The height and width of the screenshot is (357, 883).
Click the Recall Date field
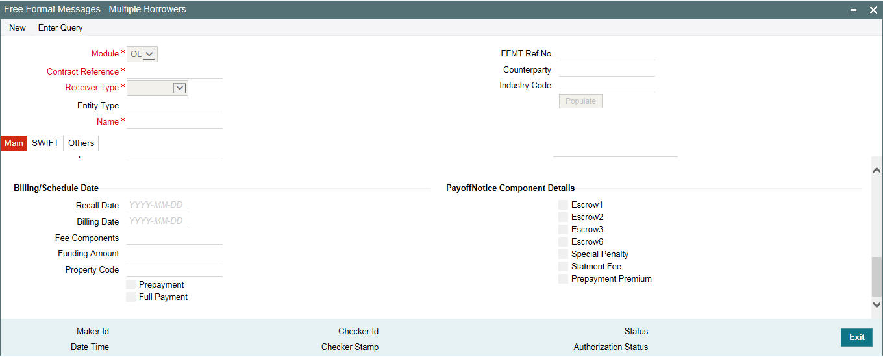click(x=158, y=205)
